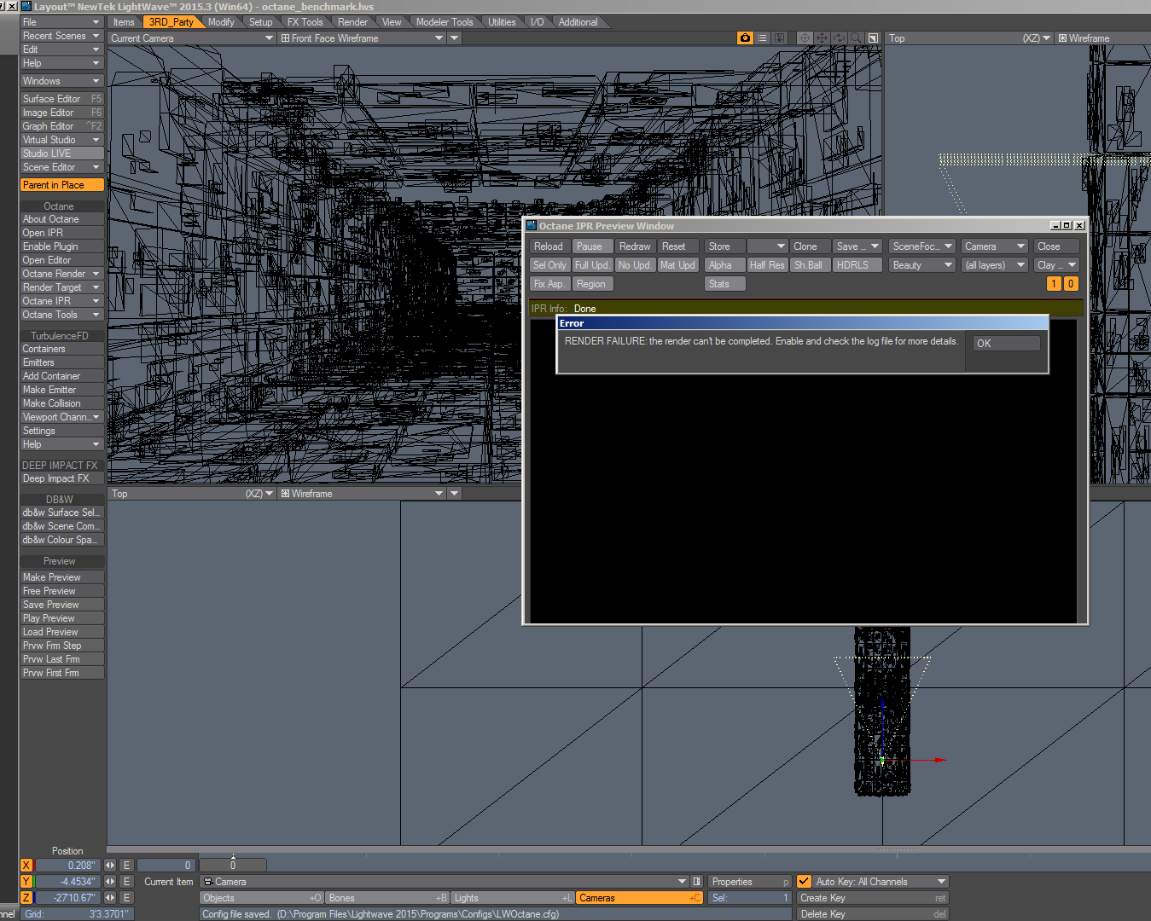Click the orange camera view icon in viewport header
This screenshot has width=1151, height=921.
pos(746,38)
